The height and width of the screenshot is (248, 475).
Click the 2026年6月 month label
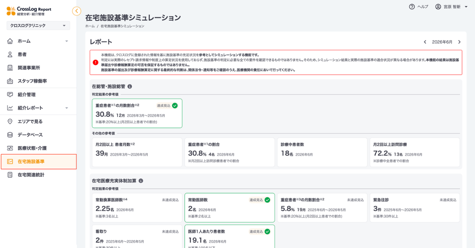[x=442, y=42]
